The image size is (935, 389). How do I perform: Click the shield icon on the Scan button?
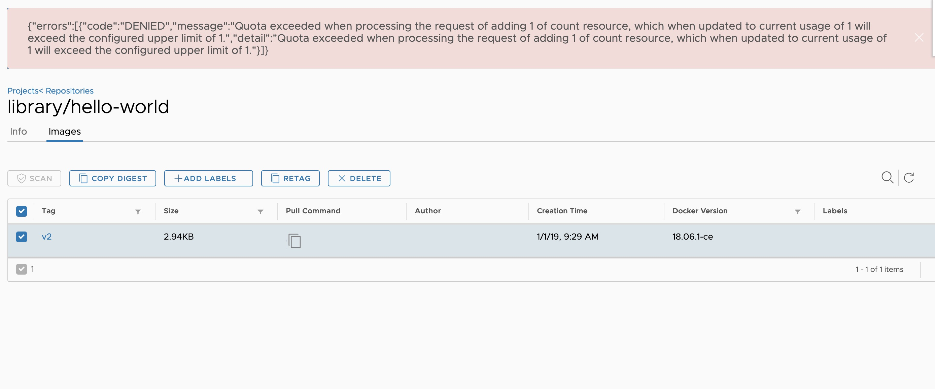point(22,178)
